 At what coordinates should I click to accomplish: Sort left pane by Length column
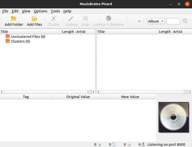[x=69, y=32]
